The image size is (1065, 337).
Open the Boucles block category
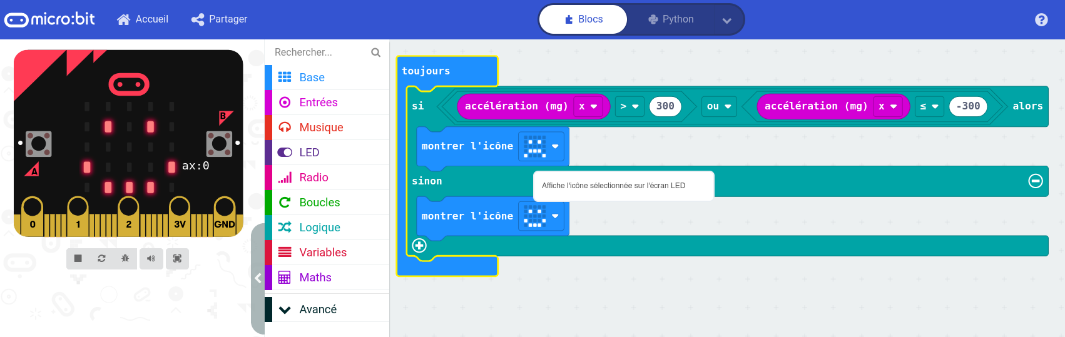[x=327, y=203]
